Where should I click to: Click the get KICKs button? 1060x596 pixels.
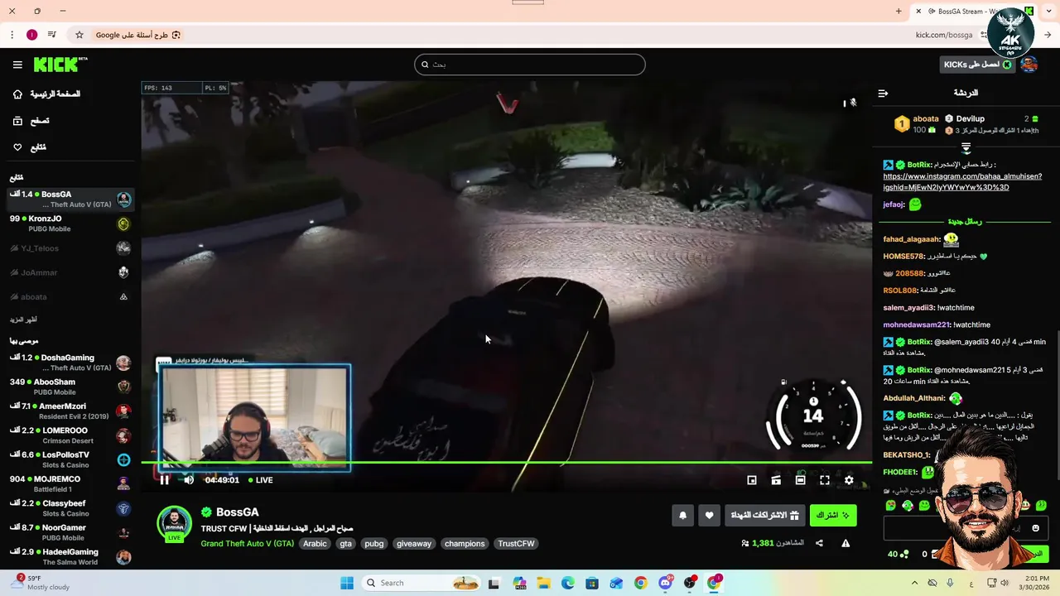click(x=977, y=65)
